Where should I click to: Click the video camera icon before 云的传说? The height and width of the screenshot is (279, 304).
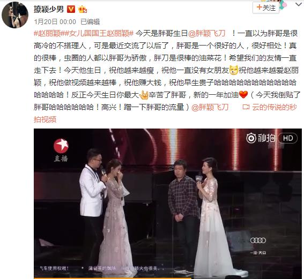tap(246, 107)
